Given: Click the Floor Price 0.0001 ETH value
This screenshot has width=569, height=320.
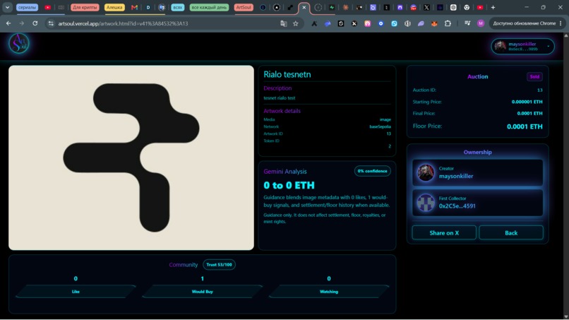Looking at the screenshot, I should [525, 126].
